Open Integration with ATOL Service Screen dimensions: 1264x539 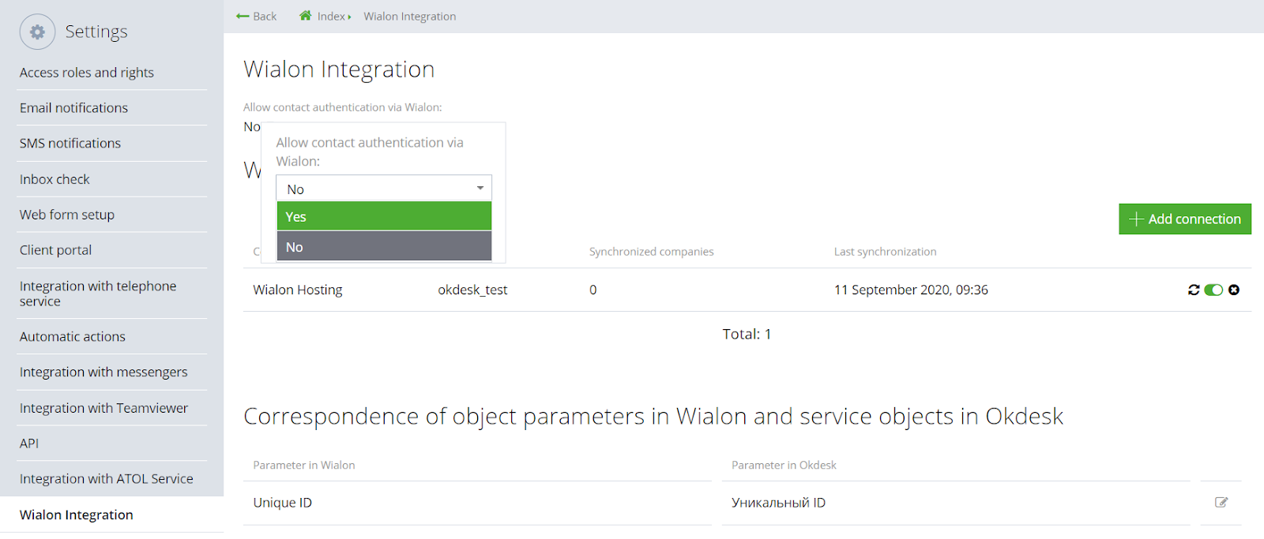[107, 478]
